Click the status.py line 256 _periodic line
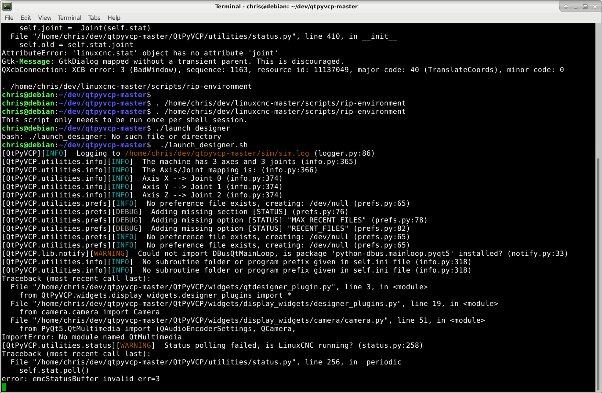The image size is (602, 393). pyautogui.click(x=206, y=362)
